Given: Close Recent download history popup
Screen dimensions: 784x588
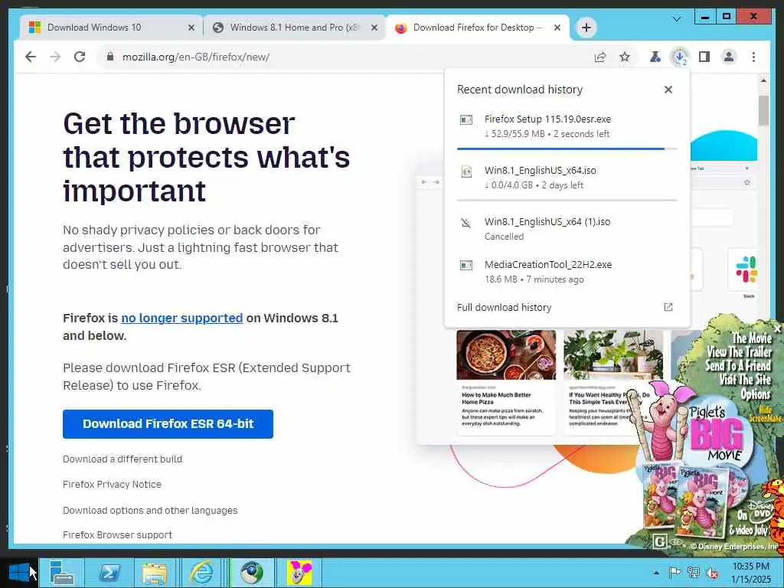Looking at the screenshot, I should pos(668,90).
